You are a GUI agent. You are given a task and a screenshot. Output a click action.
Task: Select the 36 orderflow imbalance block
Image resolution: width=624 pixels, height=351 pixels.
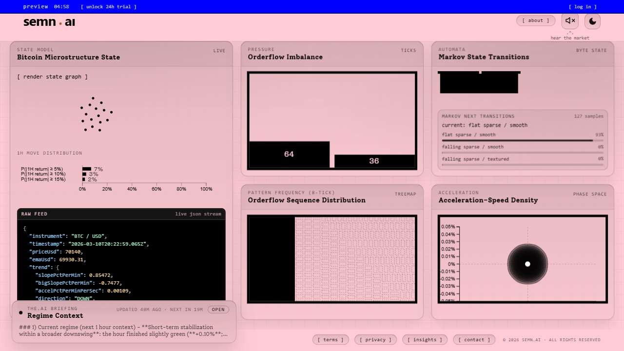374,161
